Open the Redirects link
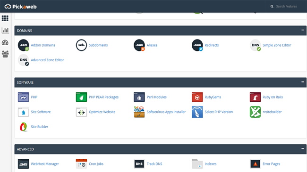 click(212, 45)
